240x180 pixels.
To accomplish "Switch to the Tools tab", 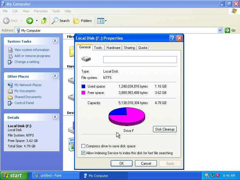I will tap(98, 48).
